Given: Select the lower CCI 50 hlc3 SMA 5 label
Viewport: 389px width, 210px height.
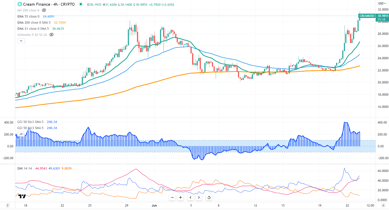Looking at the screenshot, I should click(30, 128).
